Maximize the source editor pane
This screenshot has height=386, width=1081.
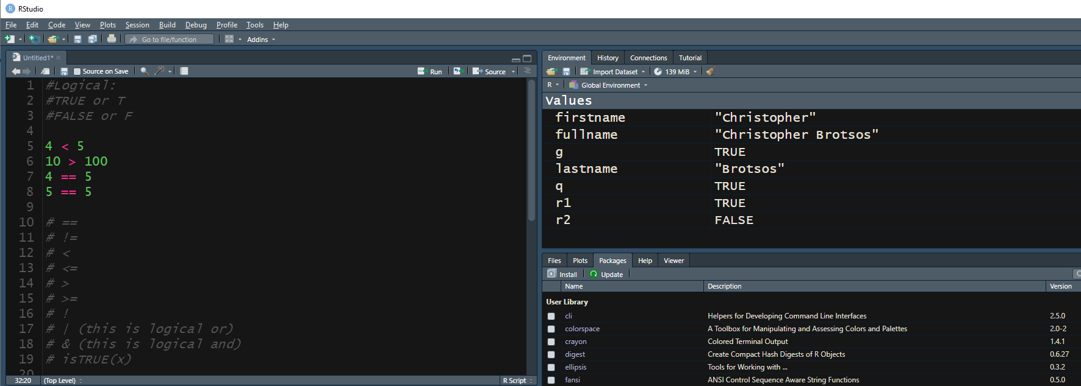pyautogui.click(x=527, y=58)
